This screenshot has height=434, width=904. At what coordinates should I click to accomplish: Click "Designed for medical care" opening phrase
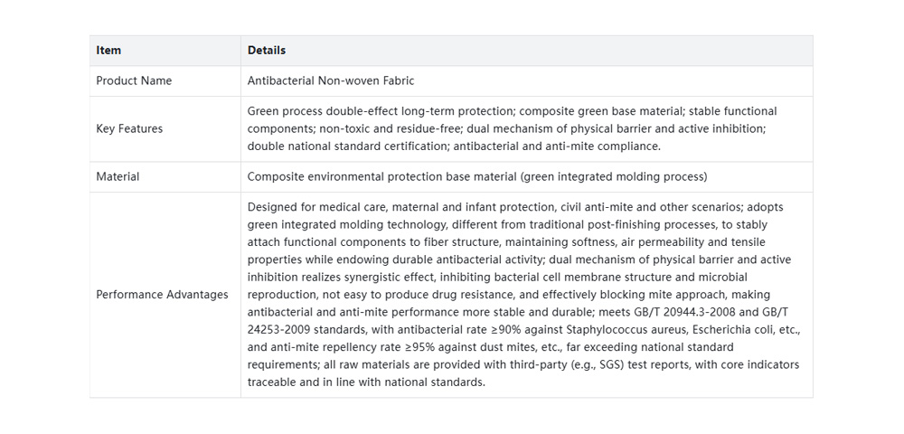click(316, 208)
